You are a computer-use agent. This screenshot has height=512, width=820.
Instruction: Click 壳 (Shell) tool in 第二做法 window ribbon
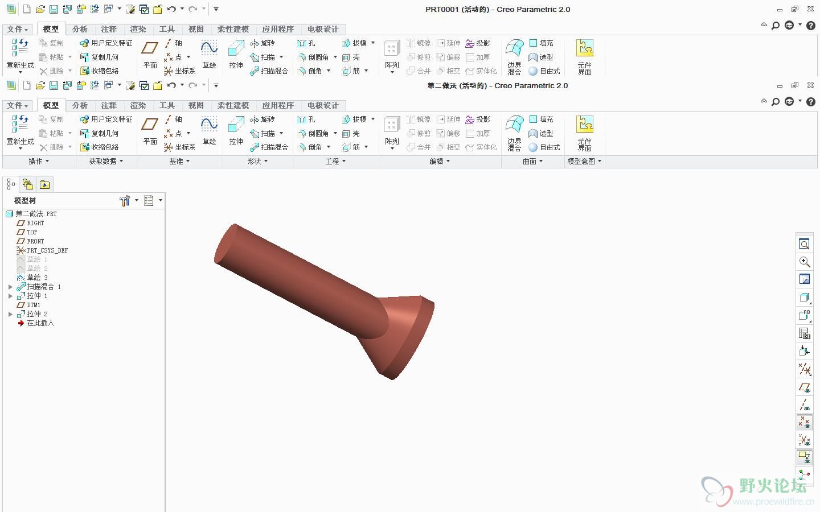(351, 133)
